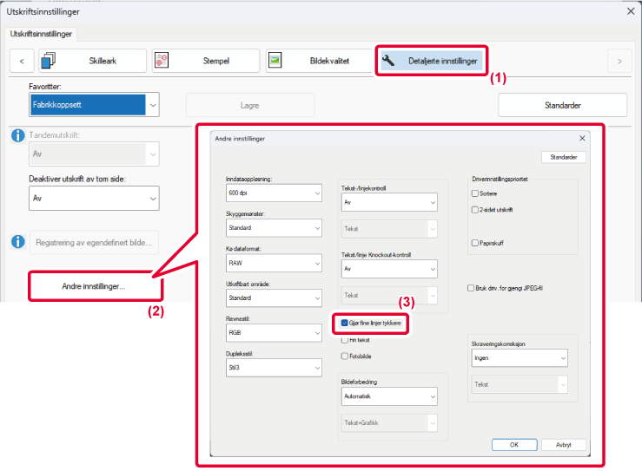The height and width of the screenshot is (471, 642).
Task: Select the Utskriftsinnstillinger tab
Action: [x=43, y=33]
